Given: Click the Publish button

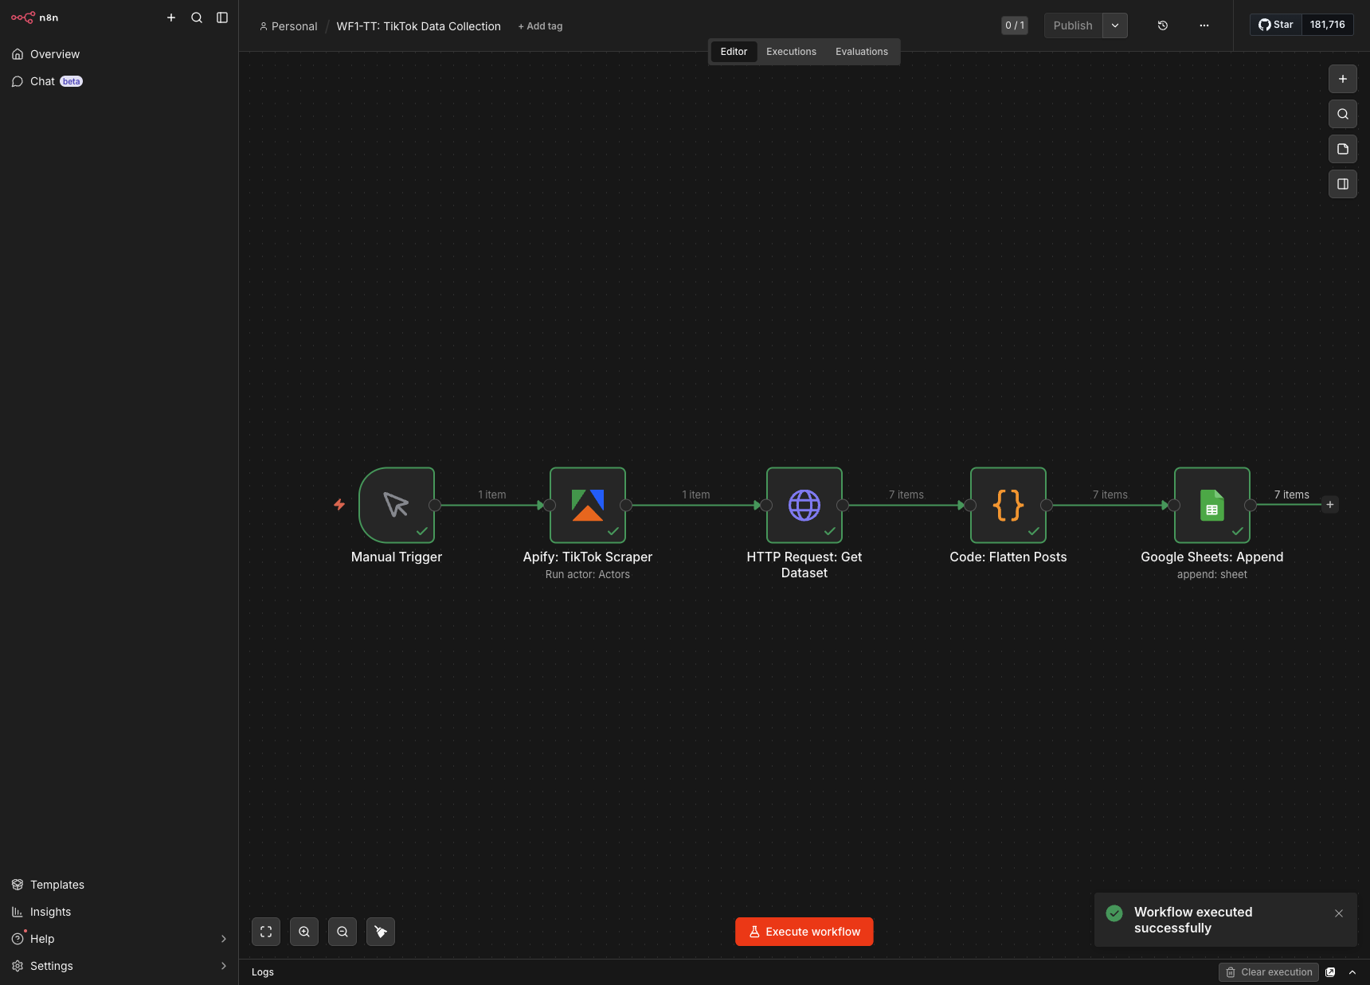Looking at the screenshot, I should (x=1073, y=25).
